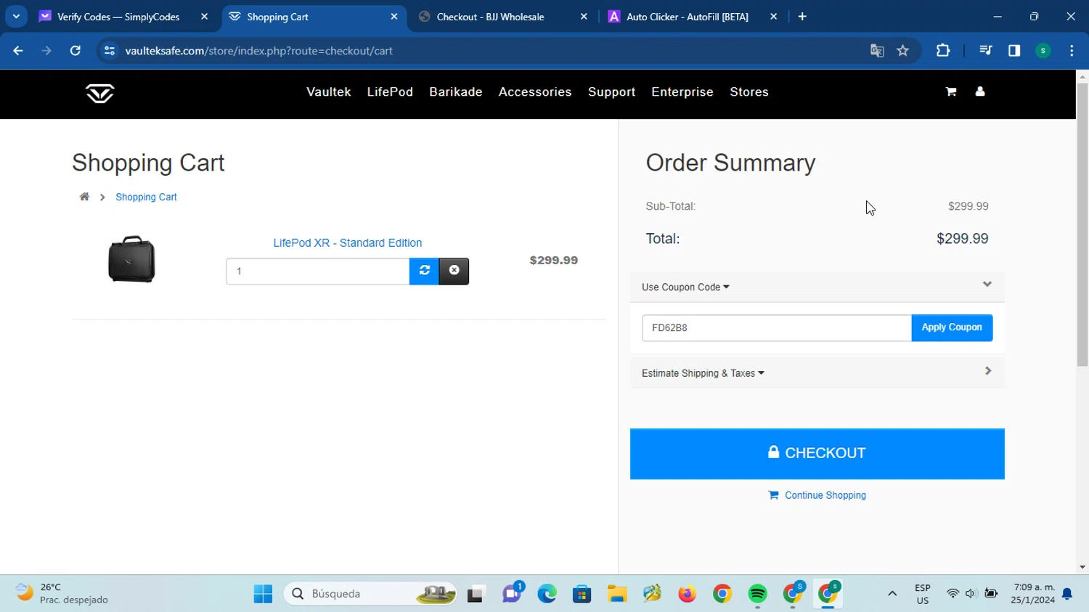The width and height of the screenshot is (1089, 612).
Task: Click the ESP US language indicator
Action: coord(923,594)
